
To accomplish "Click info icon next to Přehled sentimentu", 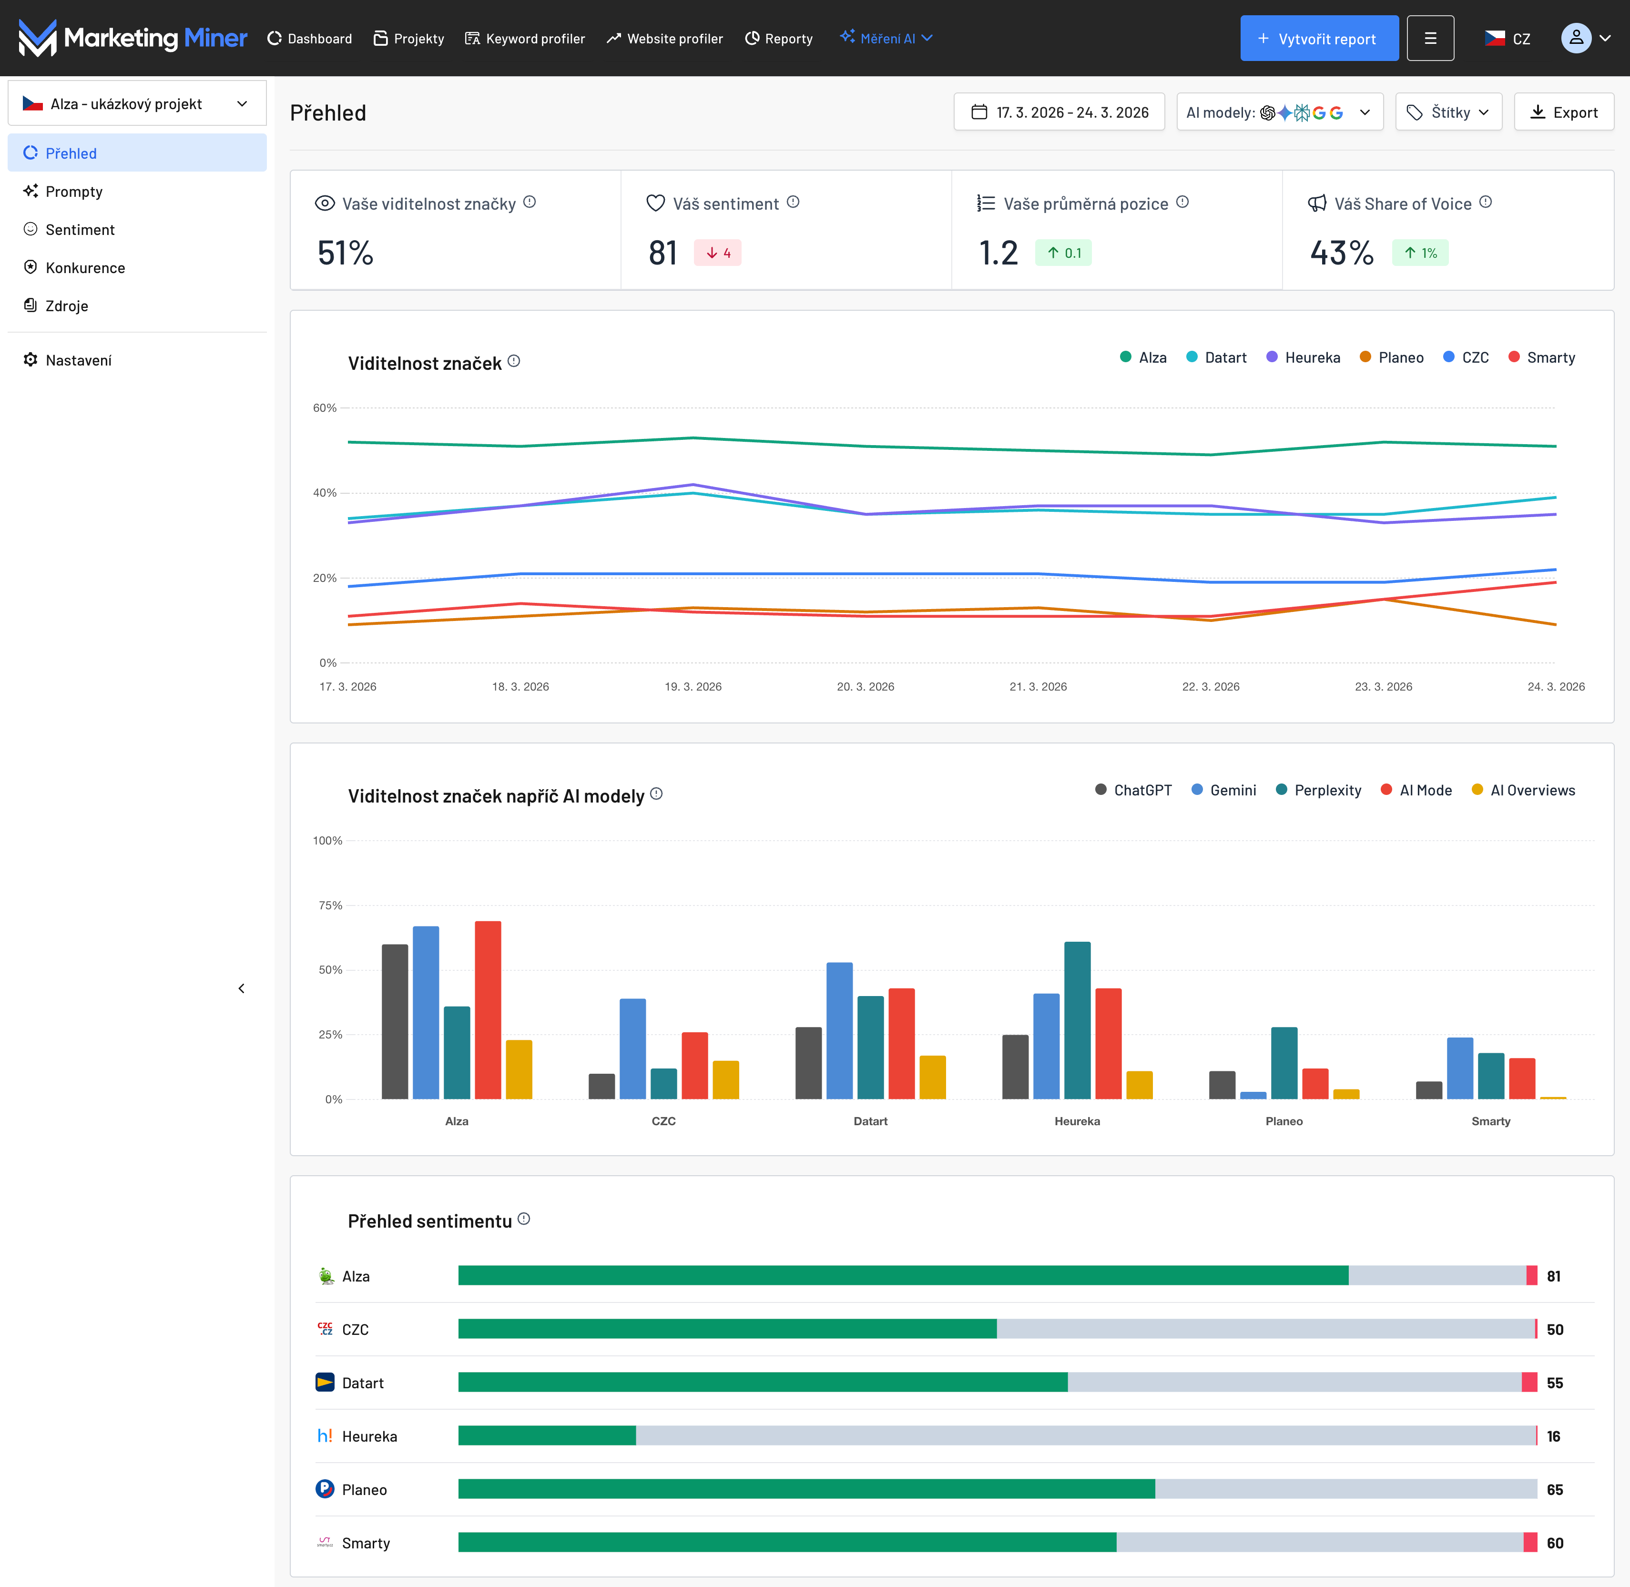I will [x=524, y=1219].
